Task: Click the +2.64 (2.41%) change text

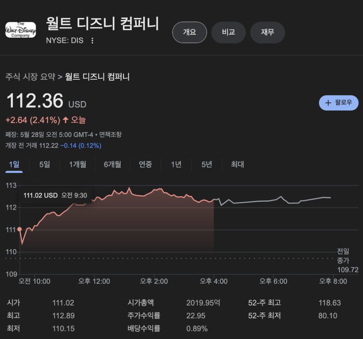Action: point(33,120)
